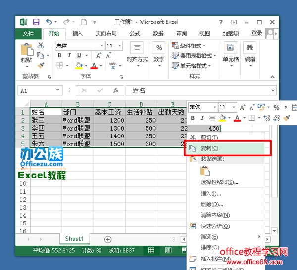Add a new sheet with plus button
The image size is (297, 270).
tap(108, 239)
